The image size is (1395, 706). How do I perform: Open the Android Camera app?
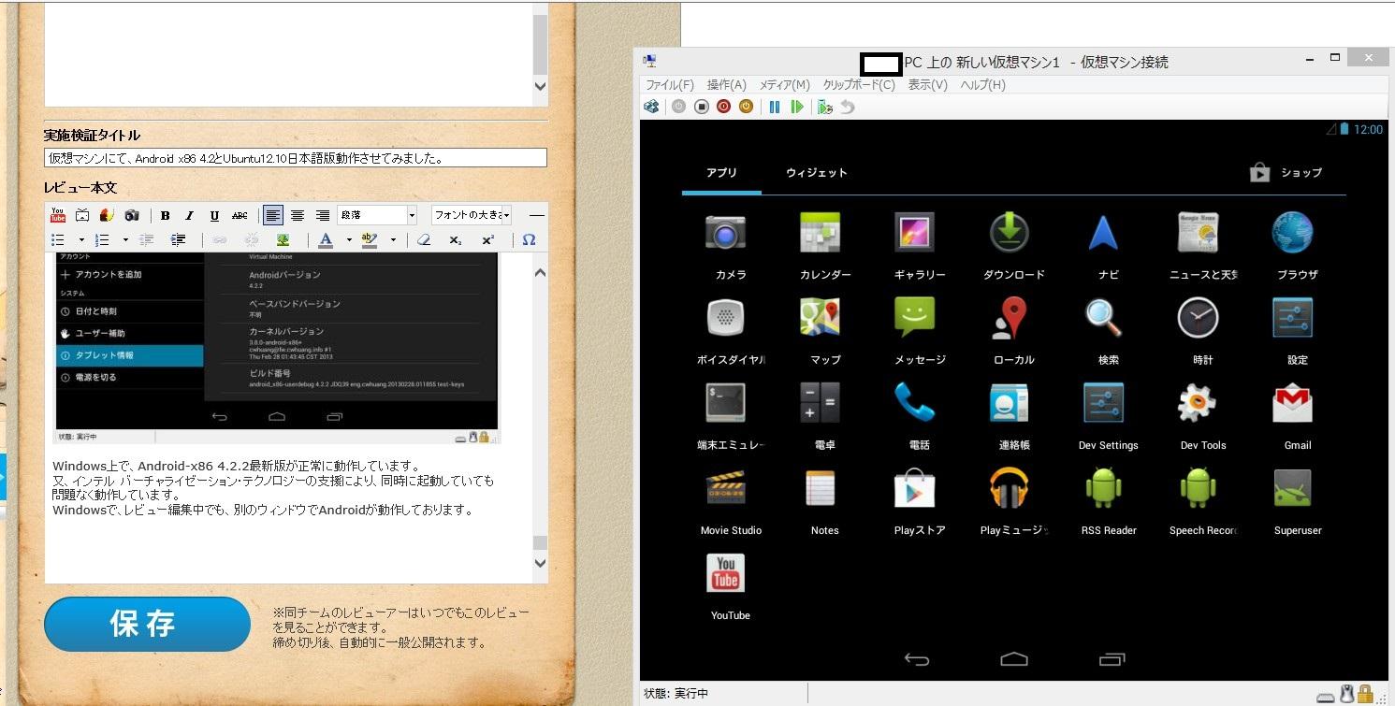pos(725,234)
